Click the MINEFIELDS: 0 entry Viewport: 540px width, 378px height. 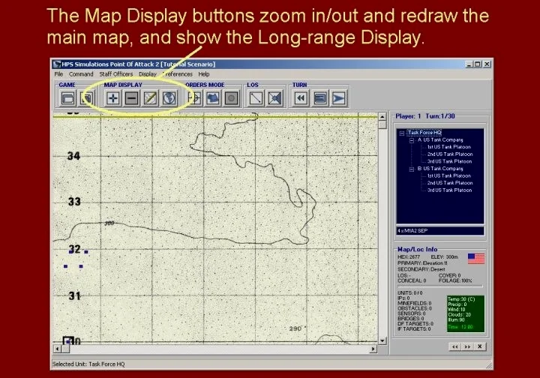(415, 303)
